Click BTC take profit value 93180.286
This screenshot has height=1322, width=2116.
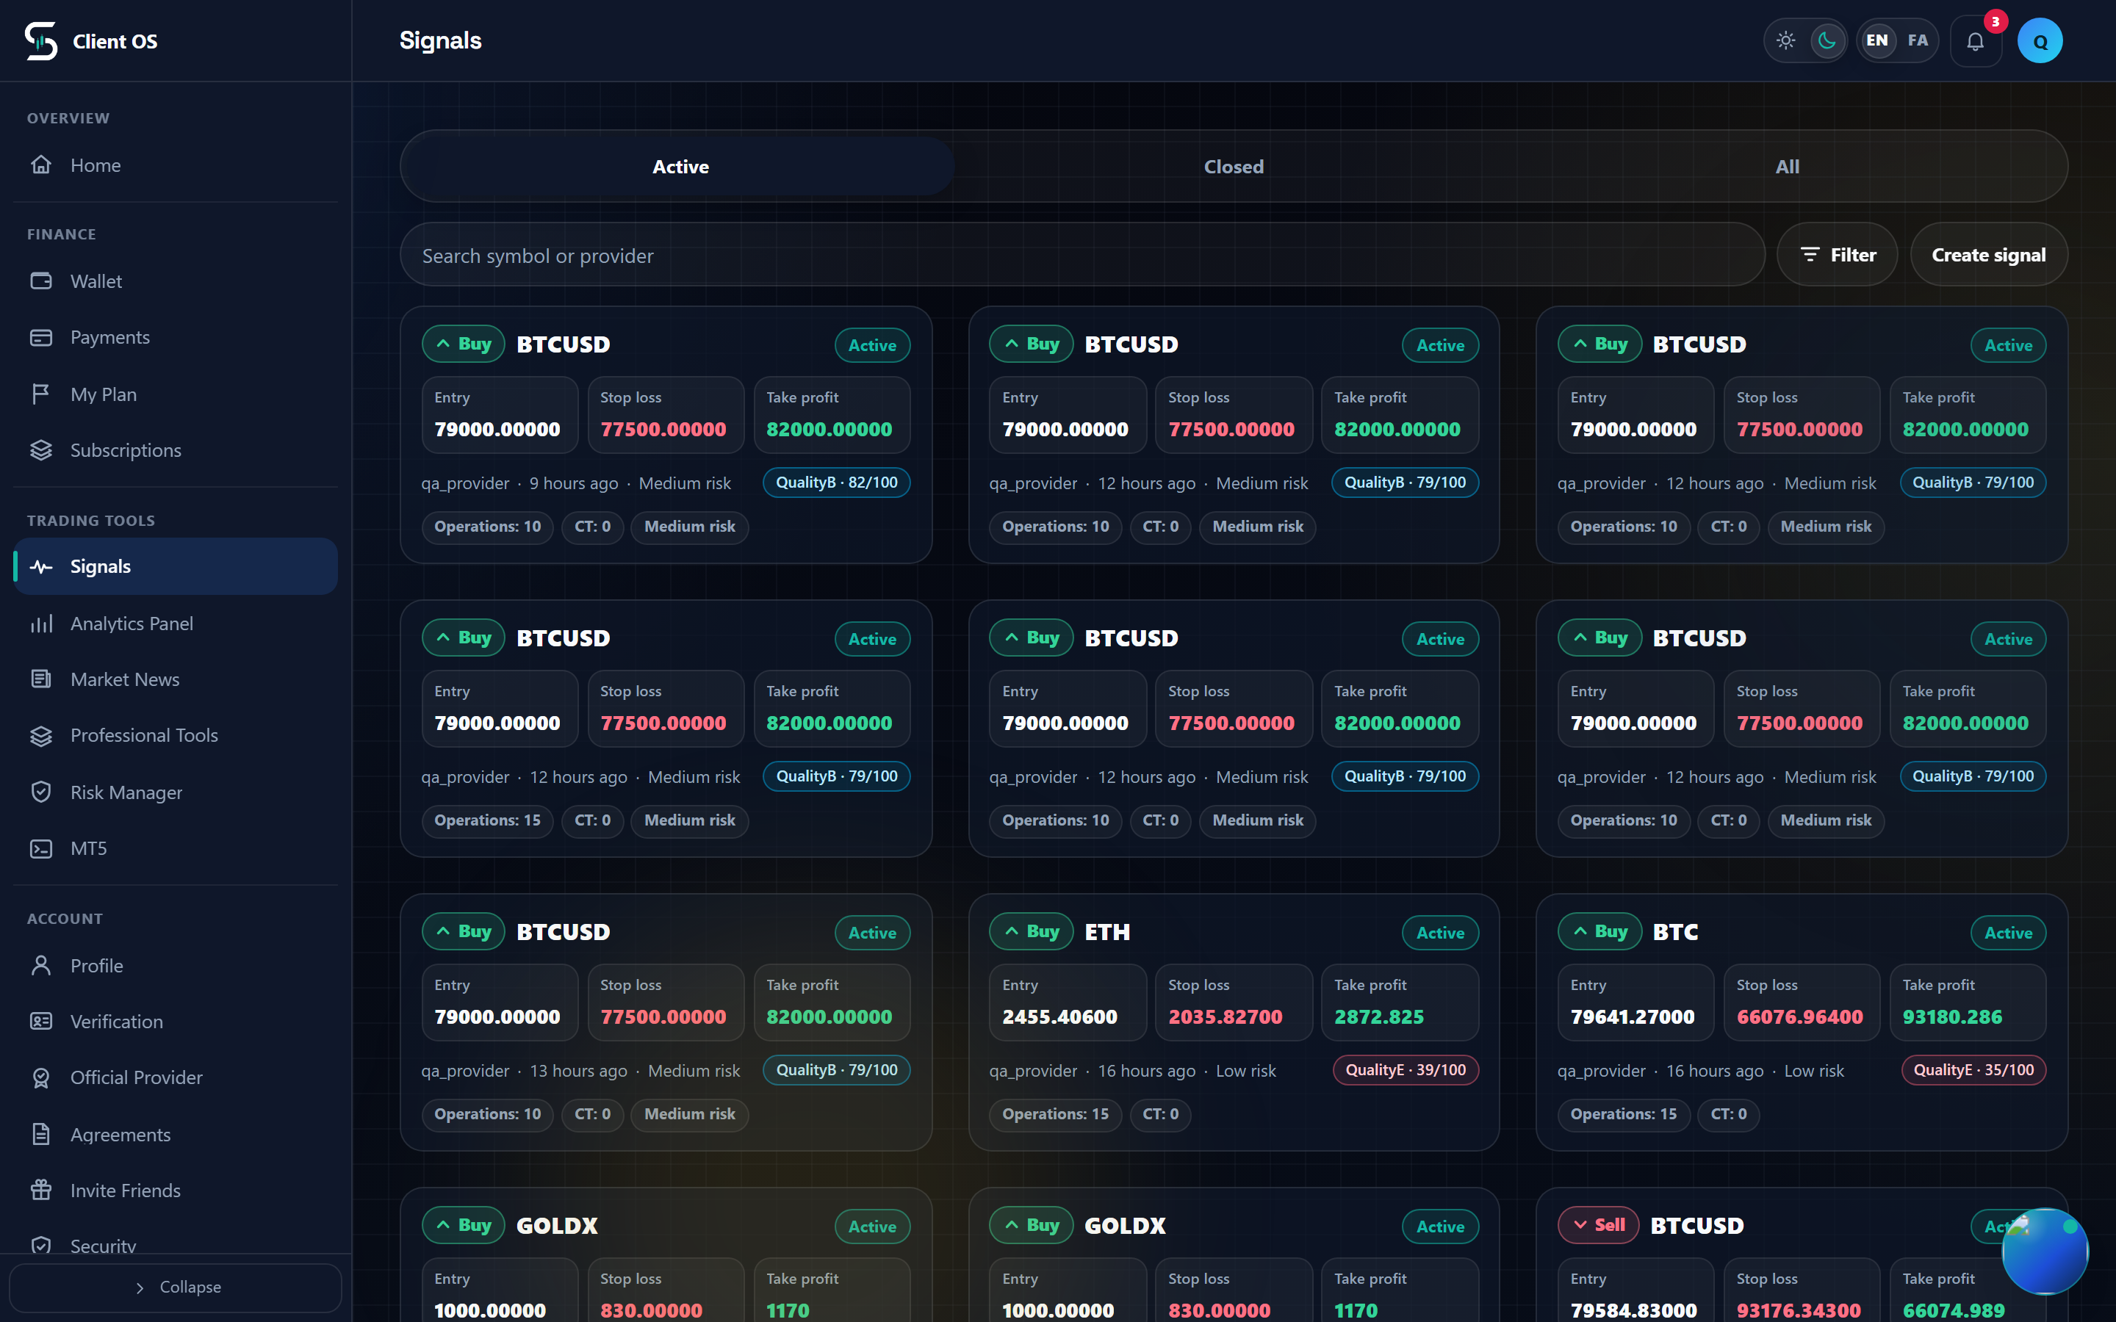pos(1952,1017)
